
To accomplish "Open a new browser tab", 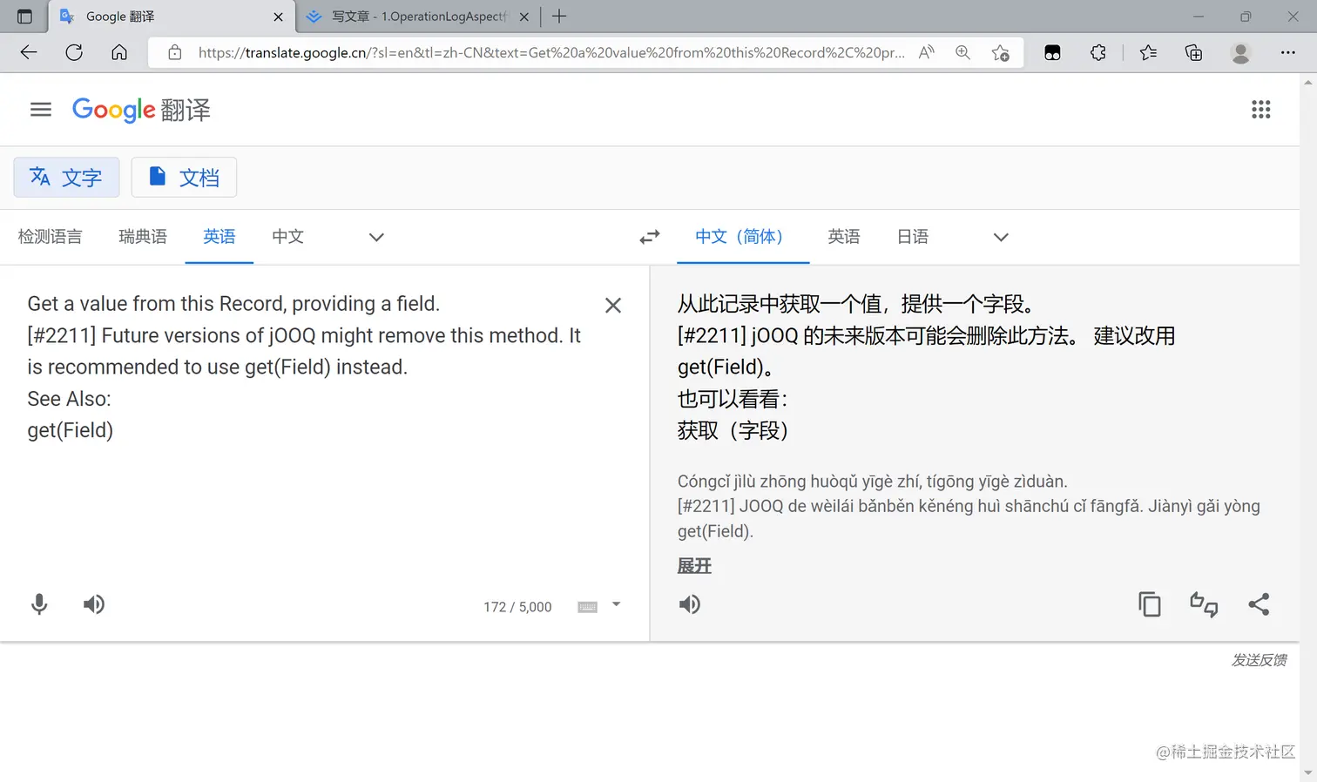I will pos(559,17).
